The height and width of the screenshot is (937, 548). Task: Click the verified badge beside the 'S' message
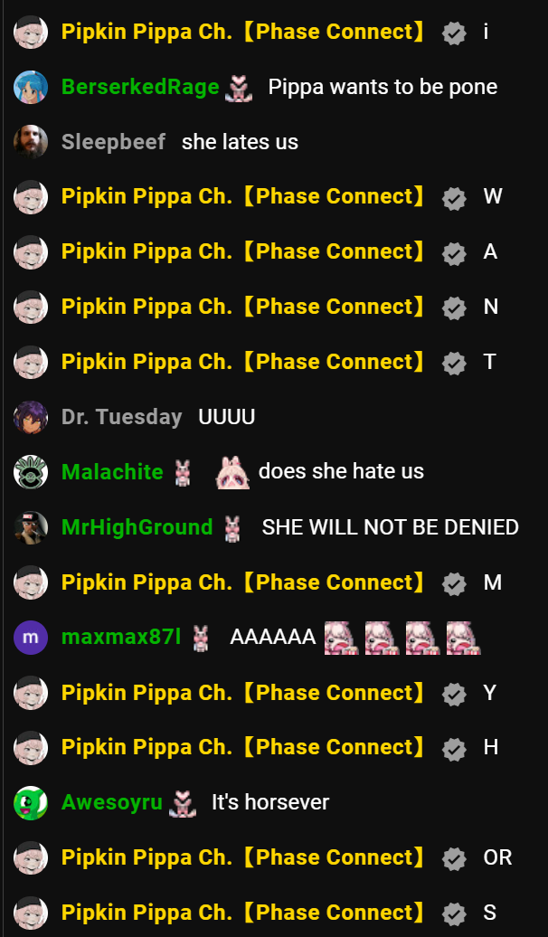click(454, 913)
